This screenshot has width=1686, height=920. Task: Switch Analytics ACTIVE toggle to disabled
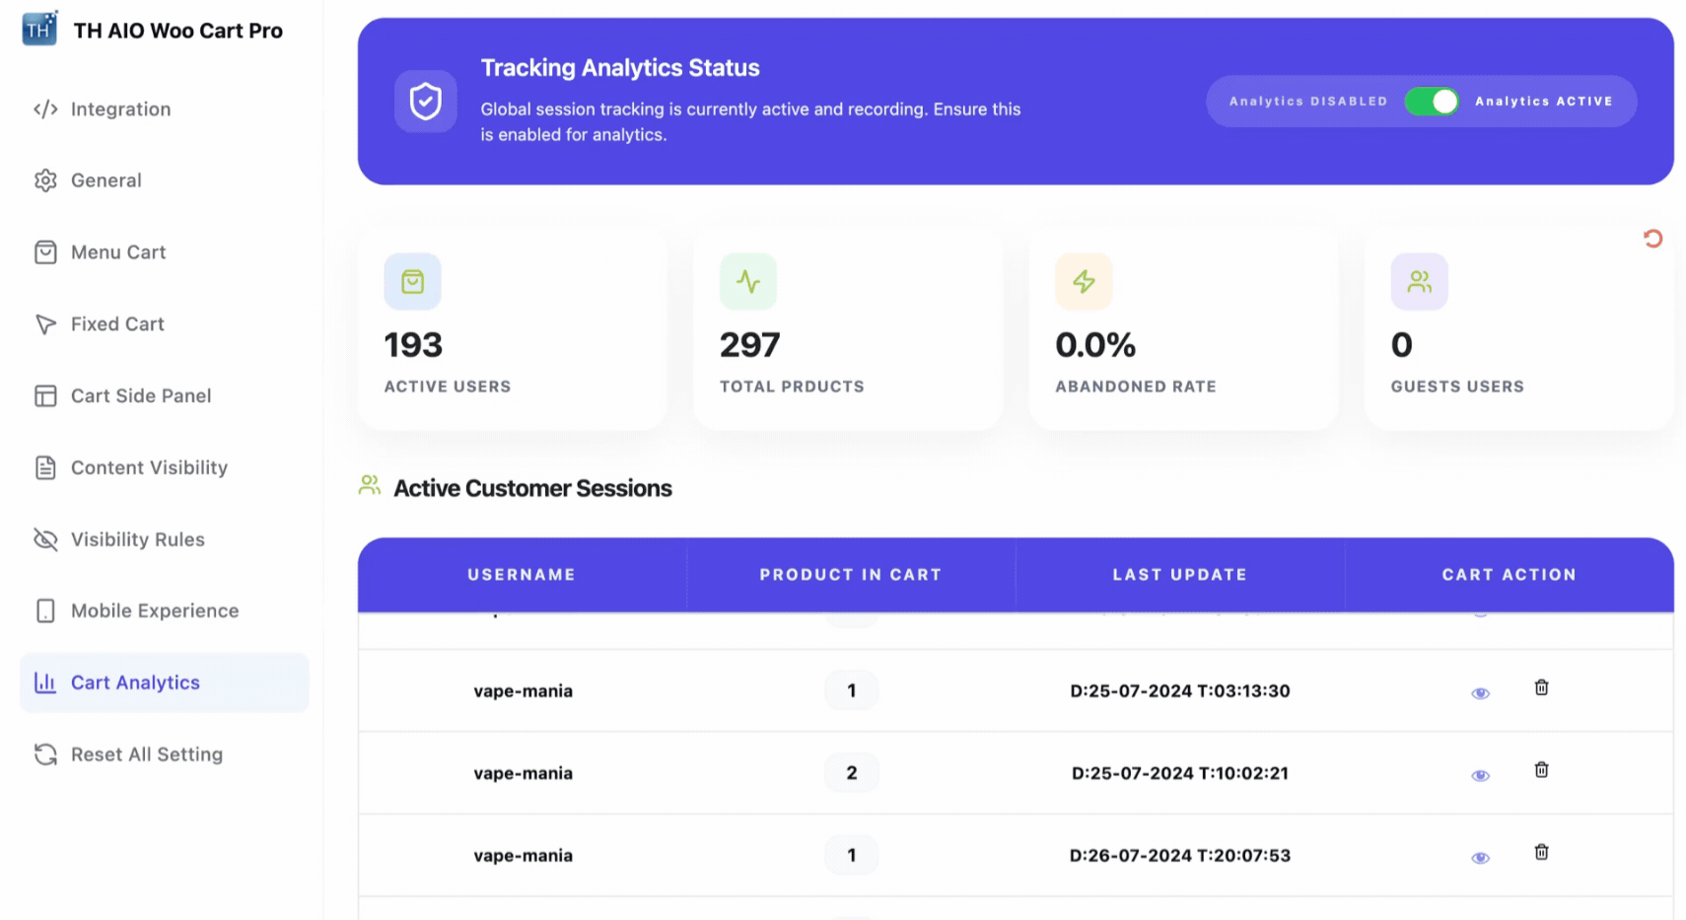coord(1433,101)
